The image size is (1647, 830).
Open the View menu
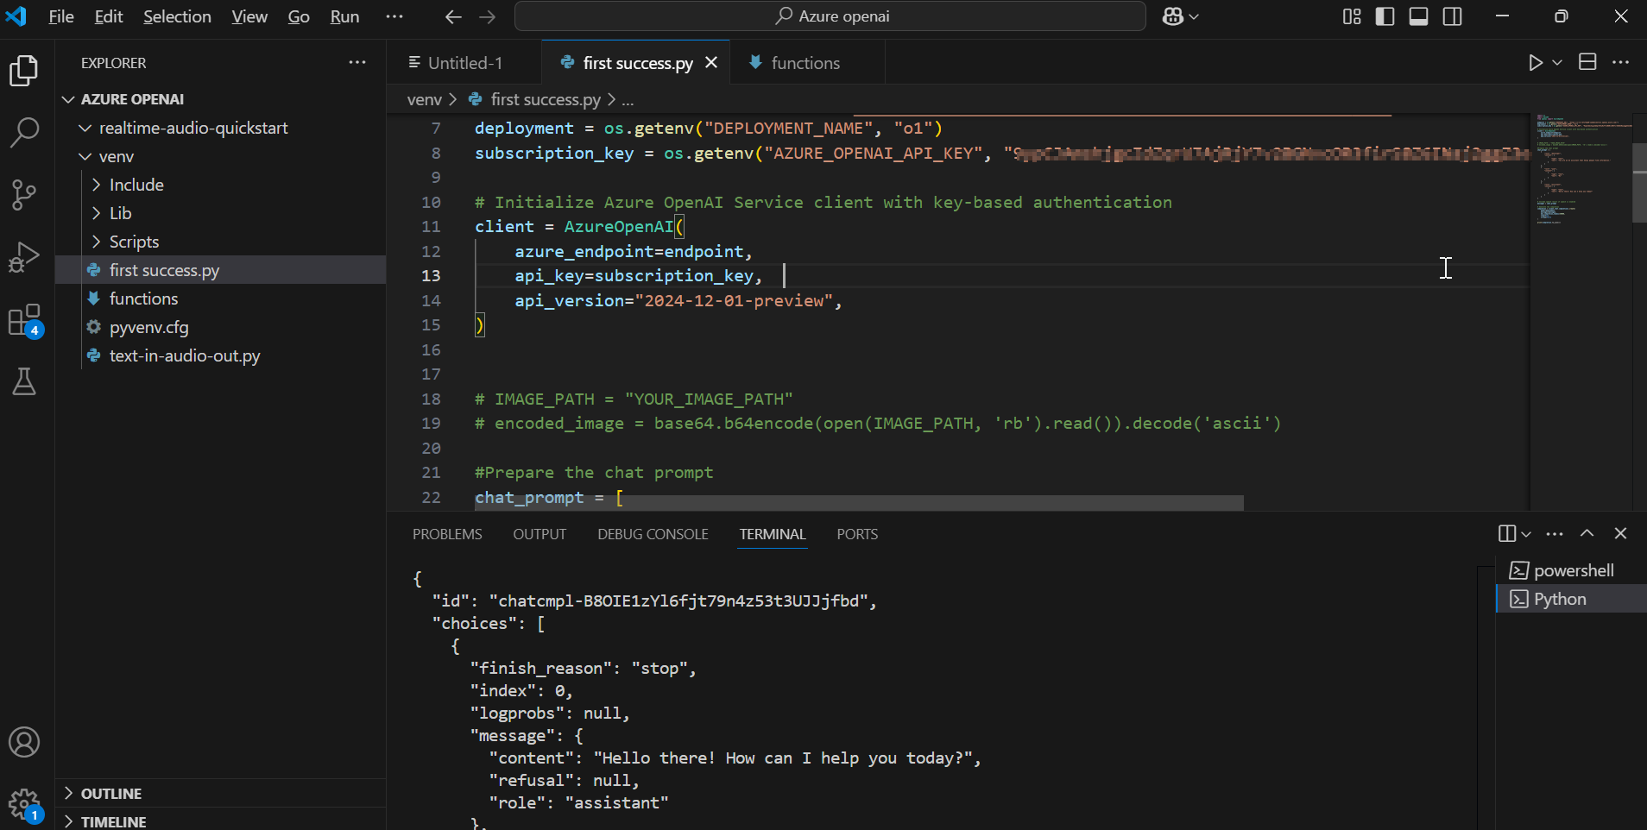[x=249, y=16]
